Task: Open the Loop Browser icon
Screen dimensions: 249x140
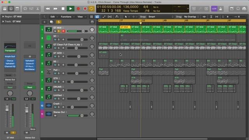Action: [238, 9]
